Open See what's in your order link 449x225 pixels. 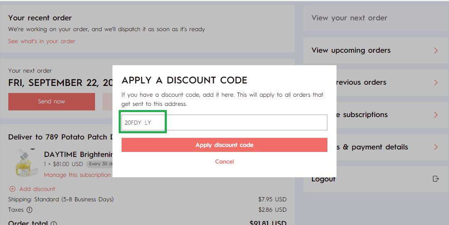click(42, 41)
